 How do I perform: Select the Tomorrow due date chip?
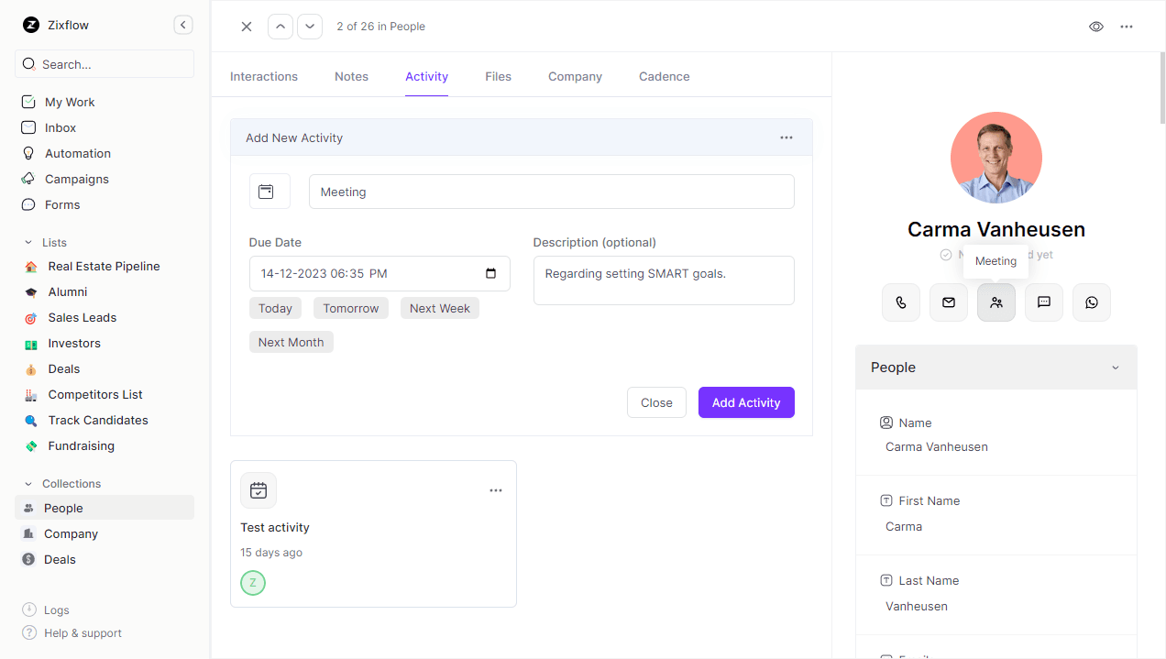[x=350, y=308]
